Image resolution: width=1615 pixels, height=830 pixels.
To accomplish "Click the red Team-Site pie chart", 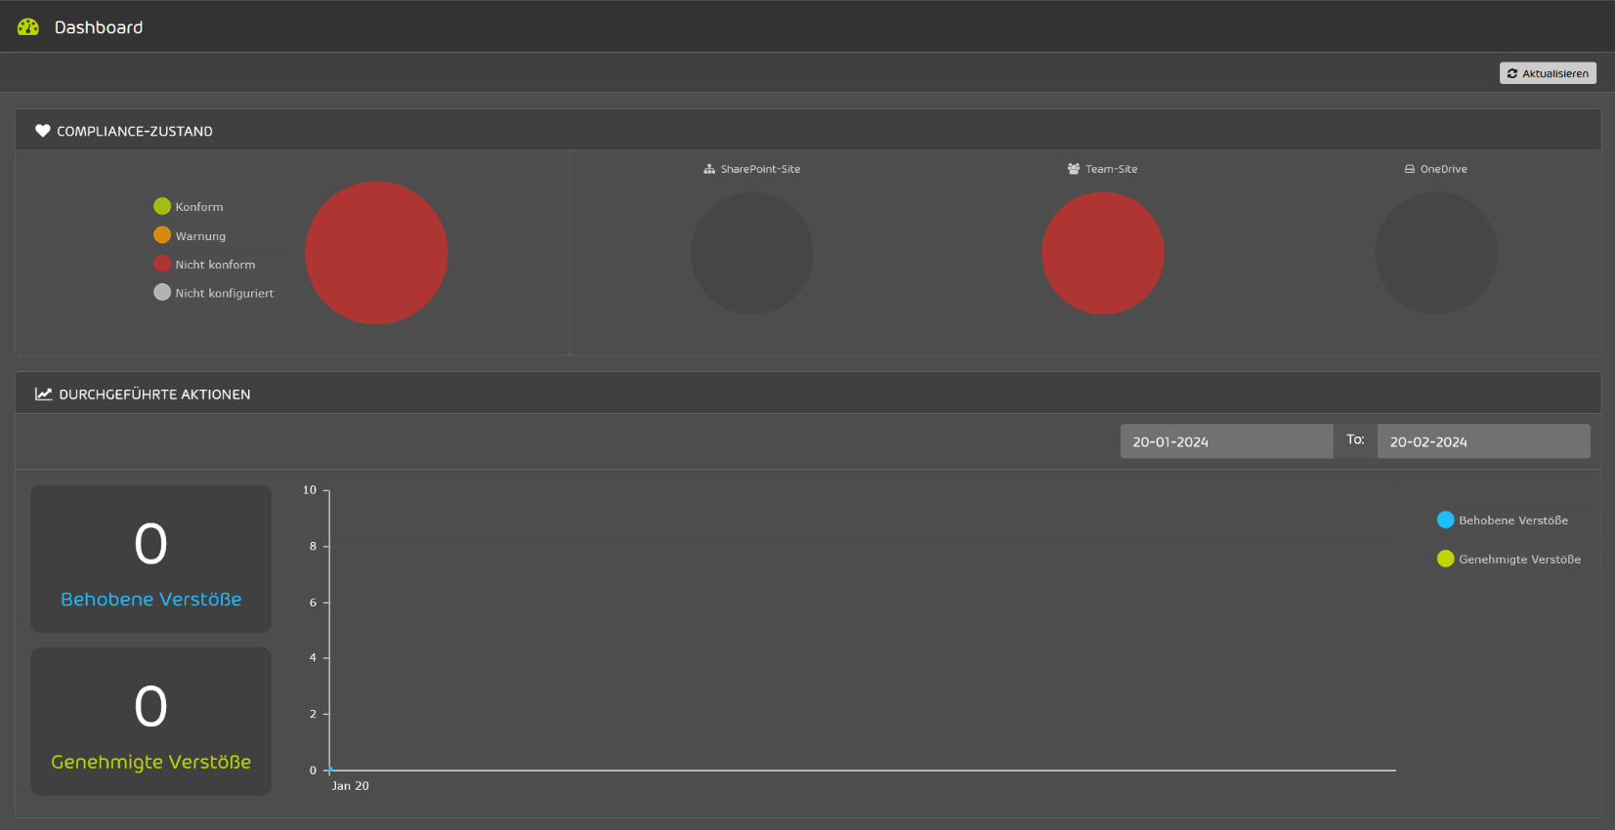I will click(1103, 253).
